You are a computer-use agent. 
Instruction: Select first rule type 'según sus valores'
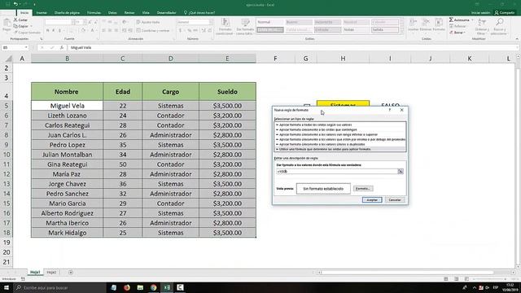pos(340,125)
